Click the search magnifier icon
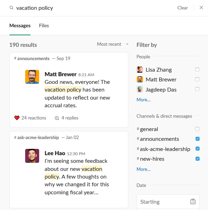Image resolution: width=208 pixels, height=210 pixels. (x=12, y=8)
